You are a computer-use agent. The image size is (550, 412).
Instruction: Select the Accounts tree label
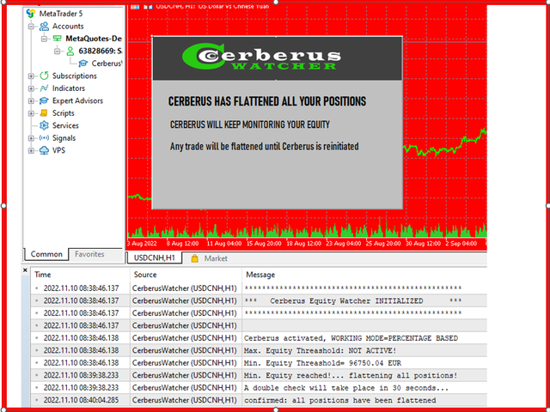click(68, 27)
